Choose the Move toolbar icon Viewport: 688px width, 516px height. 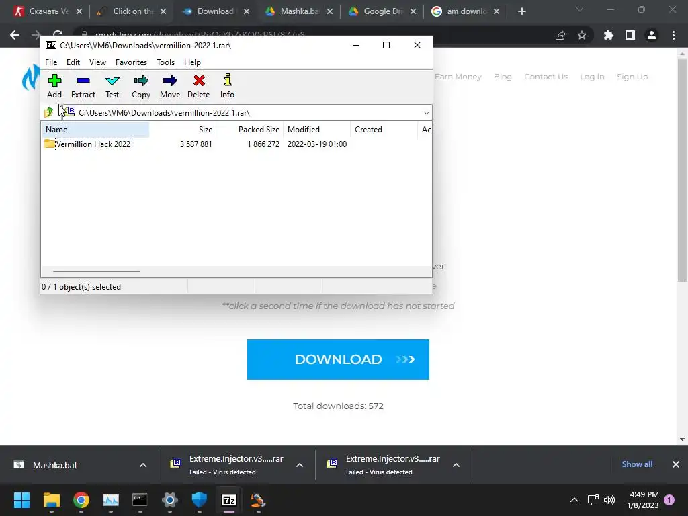[170, 86]
